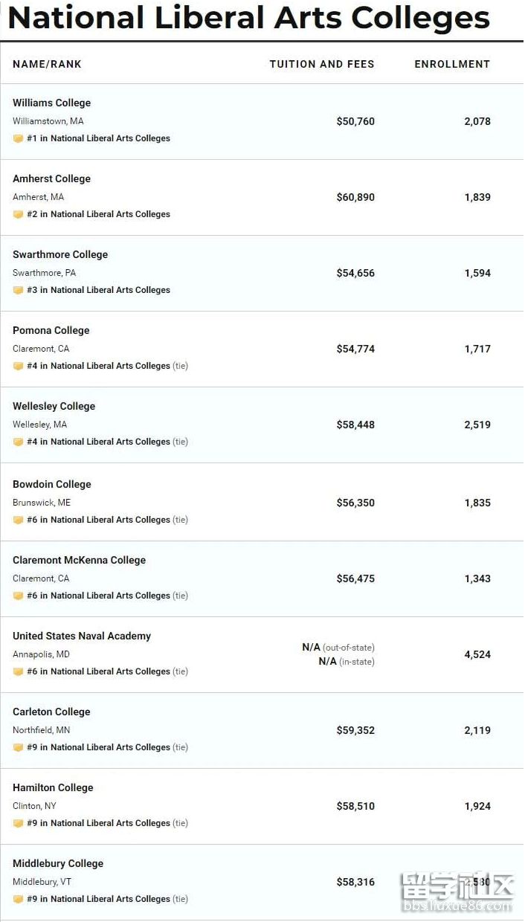Click Bowdoin's #6 in National Liberal Arts Colleges link
This screenshot has width=525, height=922.
(98, 520)
